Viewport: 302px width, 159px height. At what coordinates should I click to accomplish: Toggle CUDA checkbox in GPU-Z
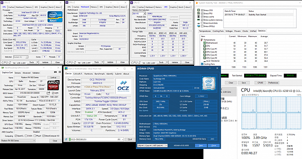pyautogui.click(x=26, y=136)
